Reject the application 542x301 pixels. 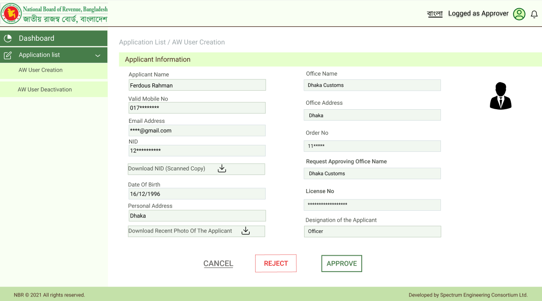tap(276, 263)
